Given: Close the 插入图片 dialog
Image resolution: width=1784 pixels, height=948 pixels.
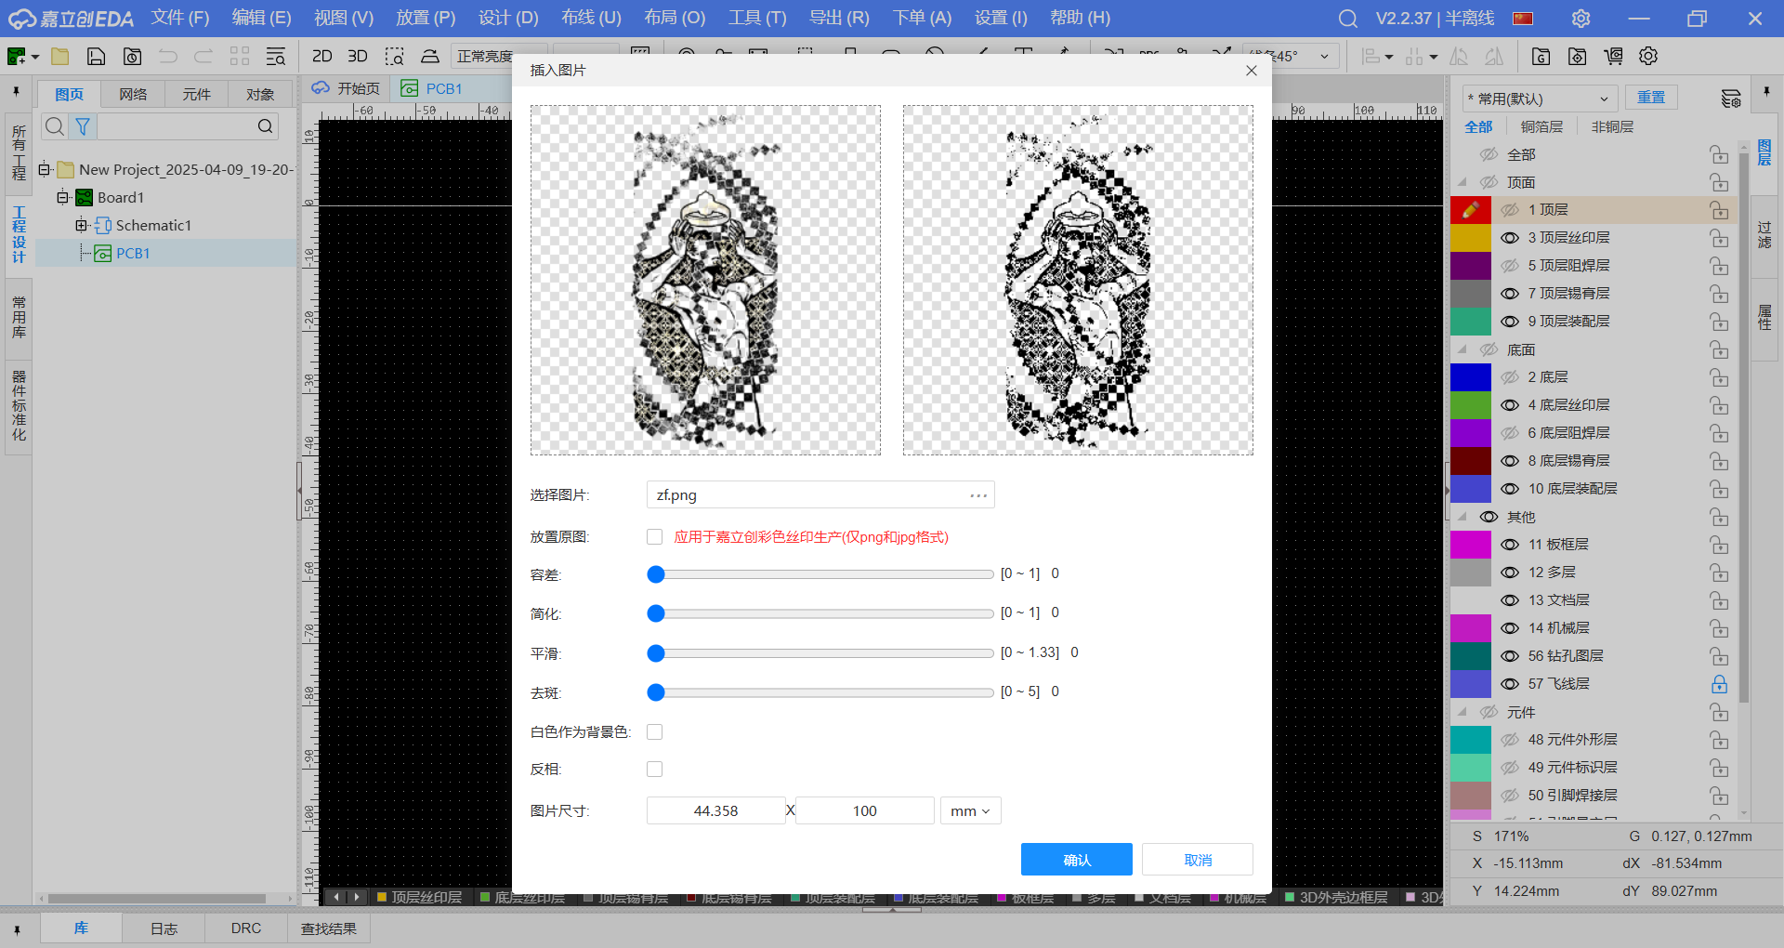Looking at the screenshot, I should coord(1252,71).
